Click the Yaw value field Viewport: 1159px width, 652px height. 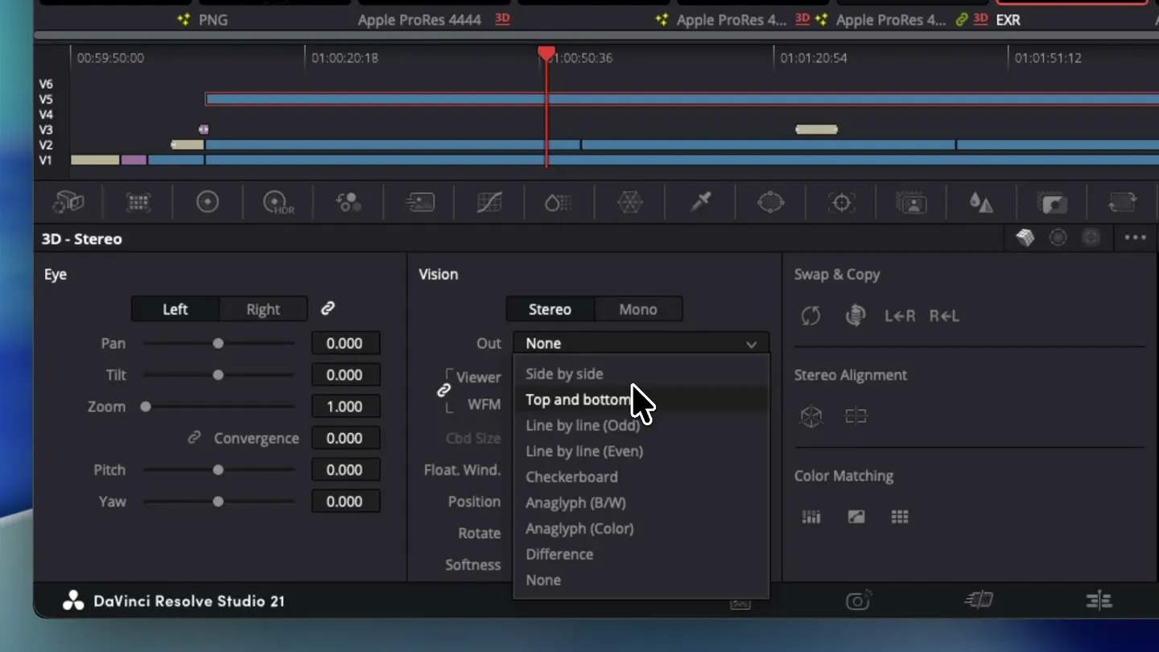point(345,501)
